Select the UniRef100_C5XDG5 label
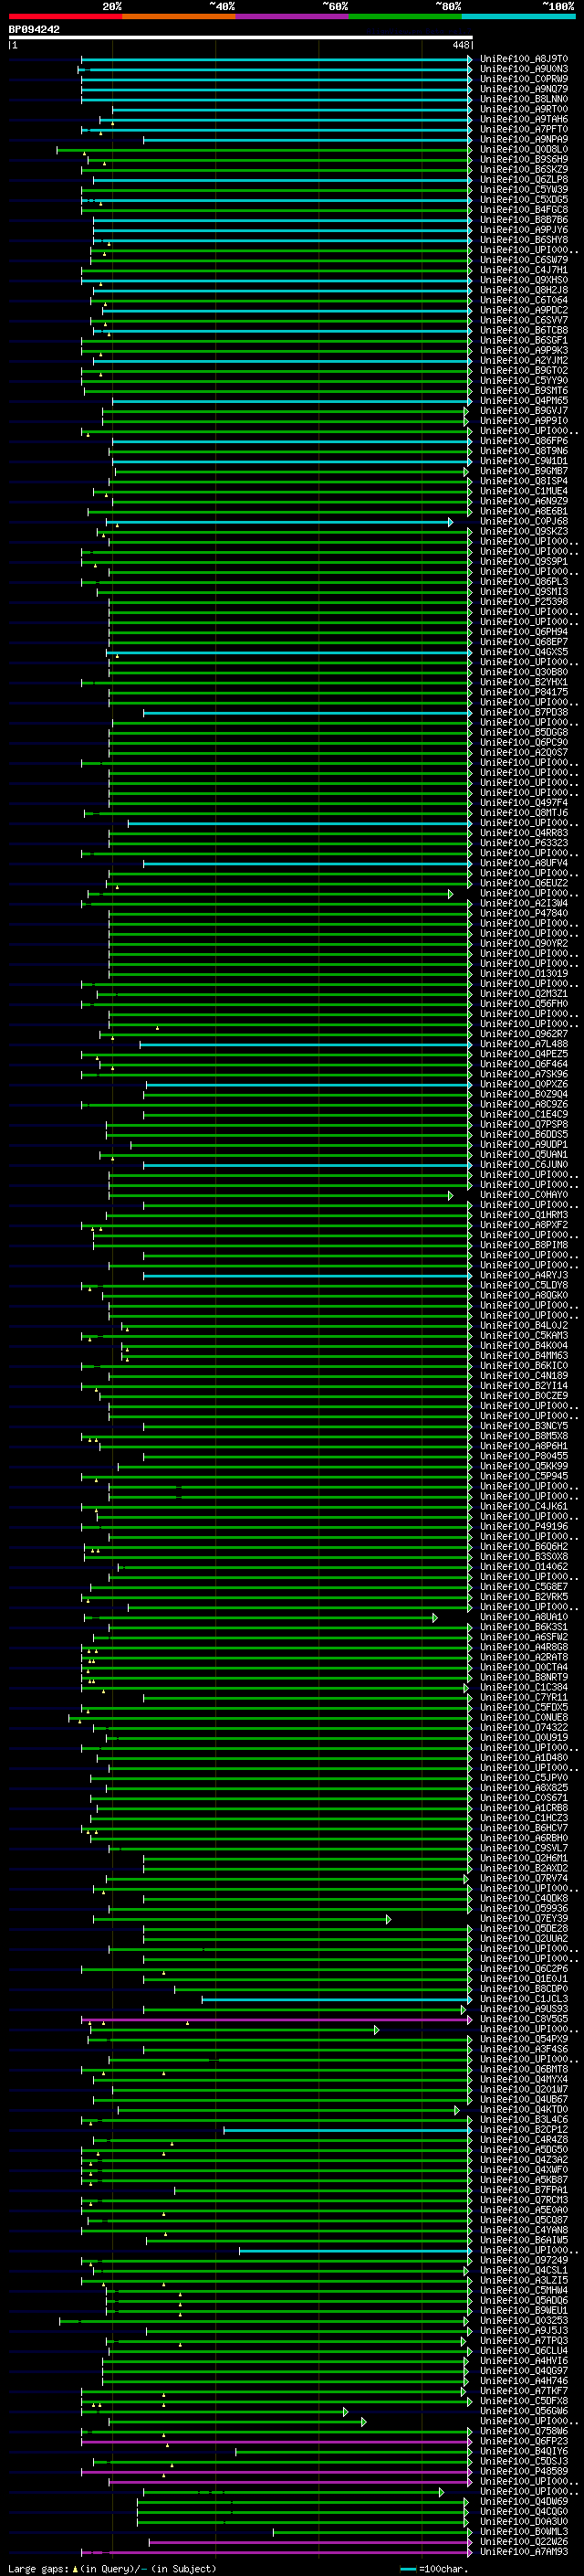The image size is (584, 2576). click(524, 199)
